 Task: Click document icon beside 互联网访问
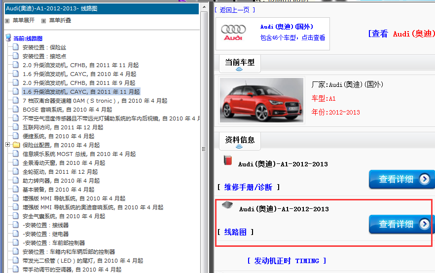(x=16, y=127)
